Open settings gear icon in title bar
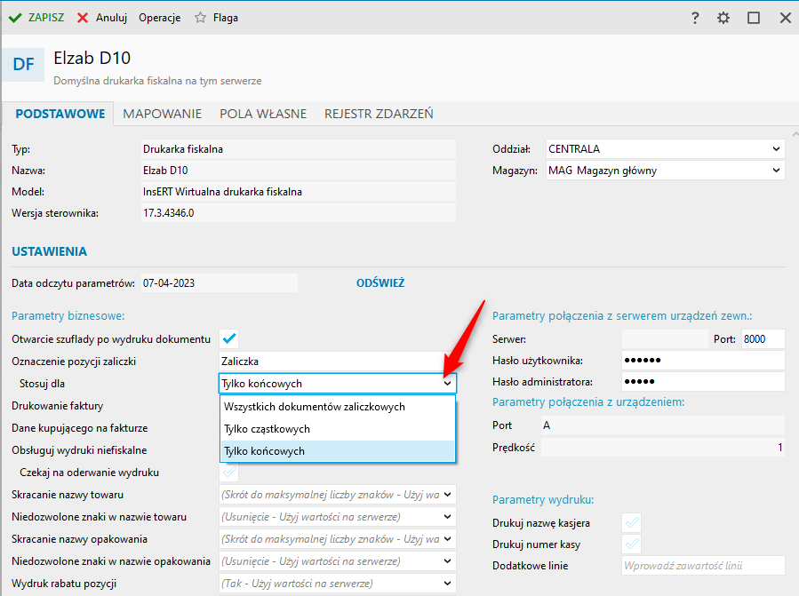This screenshot has height=596, width=799. [723, 19]
